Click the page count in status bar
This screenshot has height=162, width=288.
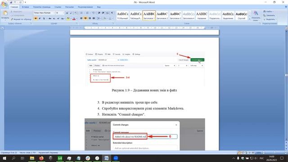pyautogui.click(x=9, y=153)
